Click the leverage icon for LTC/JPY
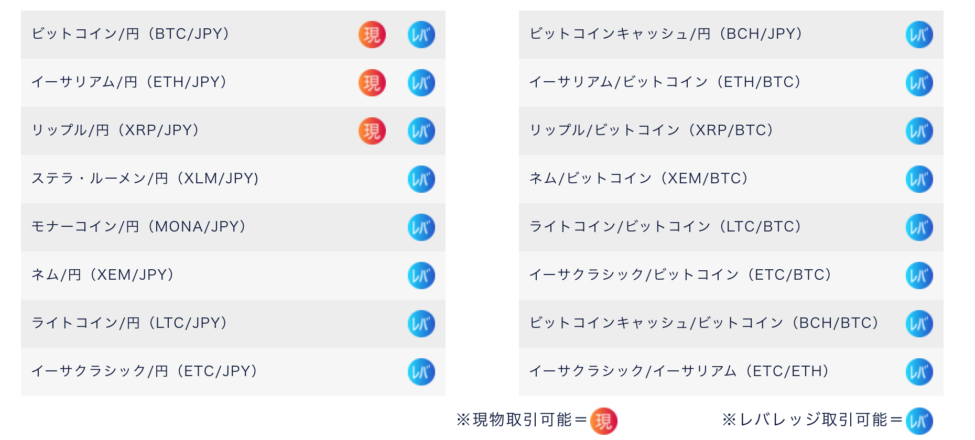 coord(421,324)
